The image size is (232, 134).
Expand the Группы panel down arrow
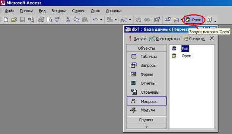point(146,127)
